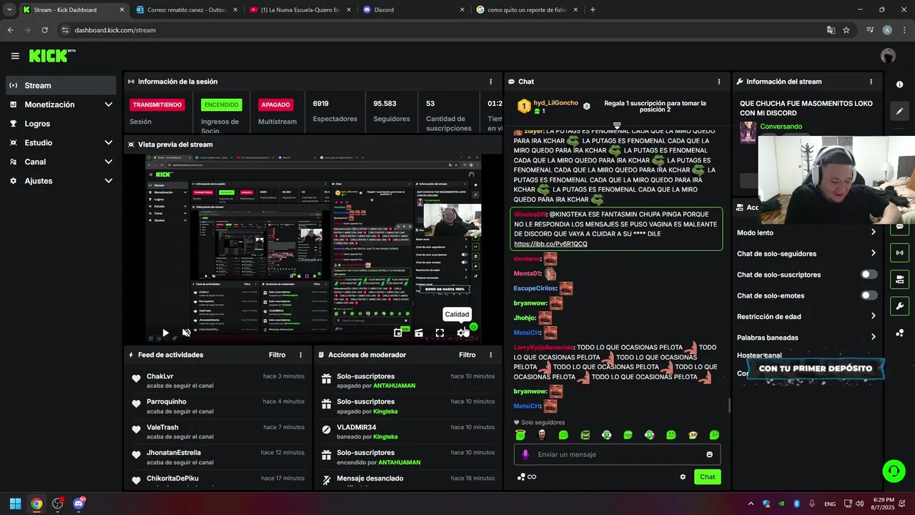
Task: Open the emoji picker in the message box
Action: click(x=709, y=454)
